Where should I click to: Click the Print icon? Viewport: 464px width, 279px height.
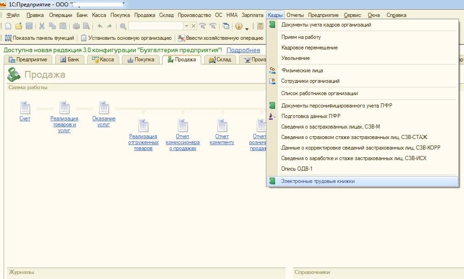click(x=76, y=26)
